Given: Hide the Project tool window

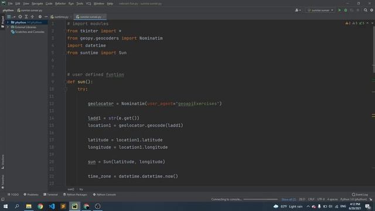Looking at the screenshot, I should click(46, 17).
